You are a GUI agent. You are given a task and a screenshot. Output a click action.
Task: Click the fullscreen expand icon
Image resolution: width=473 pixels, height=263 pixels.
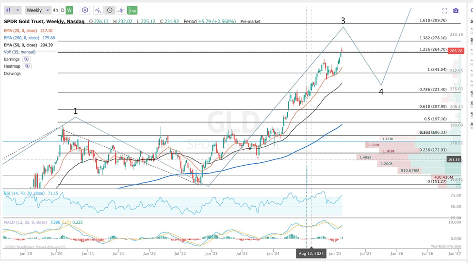coord(445,11)
